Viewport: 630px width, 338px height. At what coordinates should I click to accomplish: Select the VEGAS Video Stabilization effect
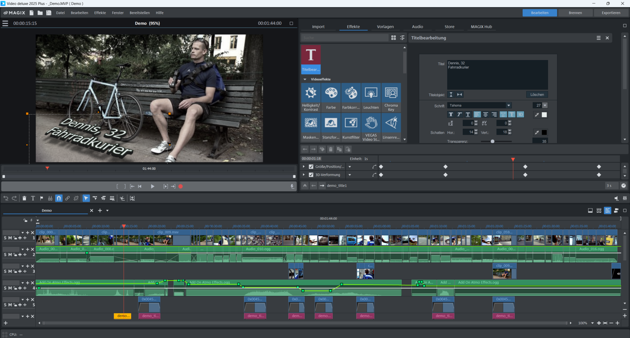pyautogui.click(x=371, y=126)
